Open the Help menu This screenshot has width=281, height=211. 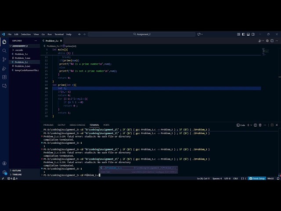click(x=69, y=34)
